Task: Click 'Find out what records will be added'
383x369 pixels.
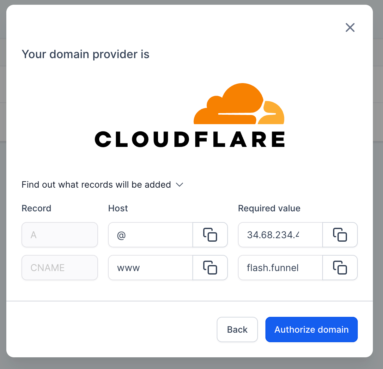Action: [x=96, y=184]
